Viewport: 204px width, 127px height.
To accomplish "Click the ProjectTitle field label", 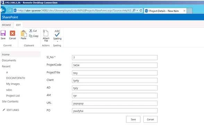I will point(53,72).
